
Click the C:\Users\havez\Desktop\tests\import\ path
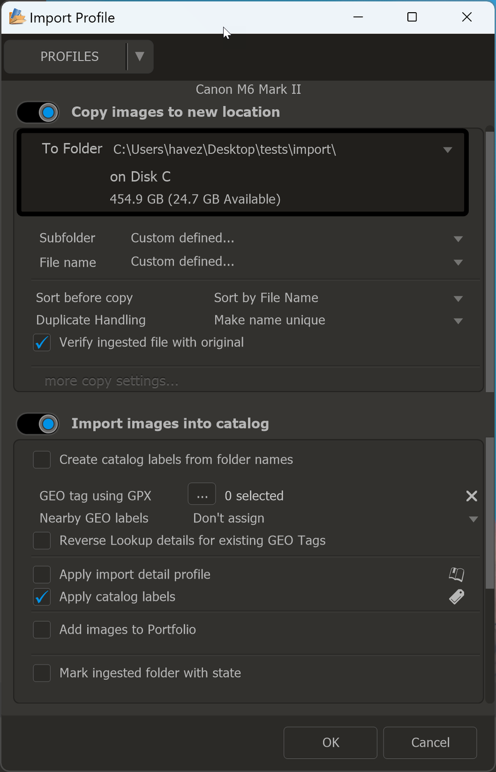224,149
